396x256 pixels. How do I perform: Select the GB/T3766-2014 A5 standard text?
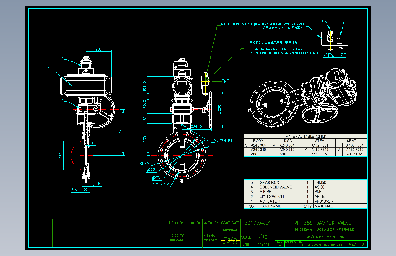coord(325,237)
